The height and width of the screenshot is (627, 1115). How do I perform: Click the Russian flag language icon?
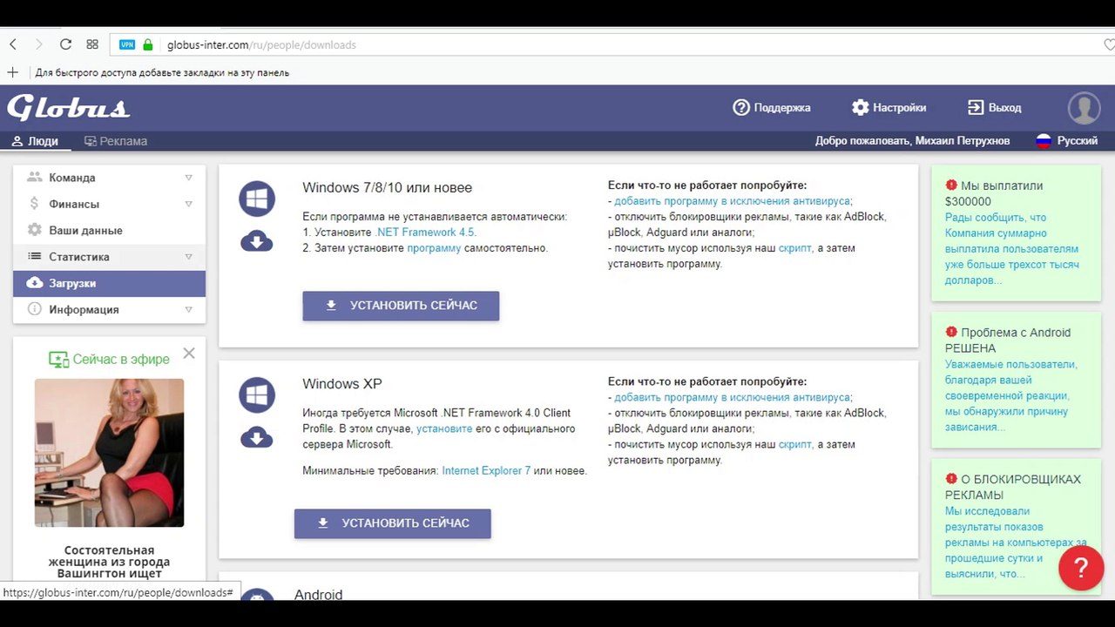1044,140
